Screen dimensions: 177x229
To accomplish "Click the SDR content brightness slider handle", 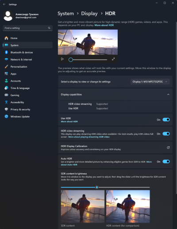I will [x=97, y=187].
